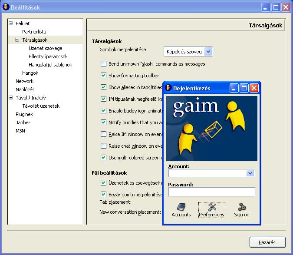Viewport: 293px width, 255px height.
Task: Select Társalgások in settings tree
Action: point(35,40)
